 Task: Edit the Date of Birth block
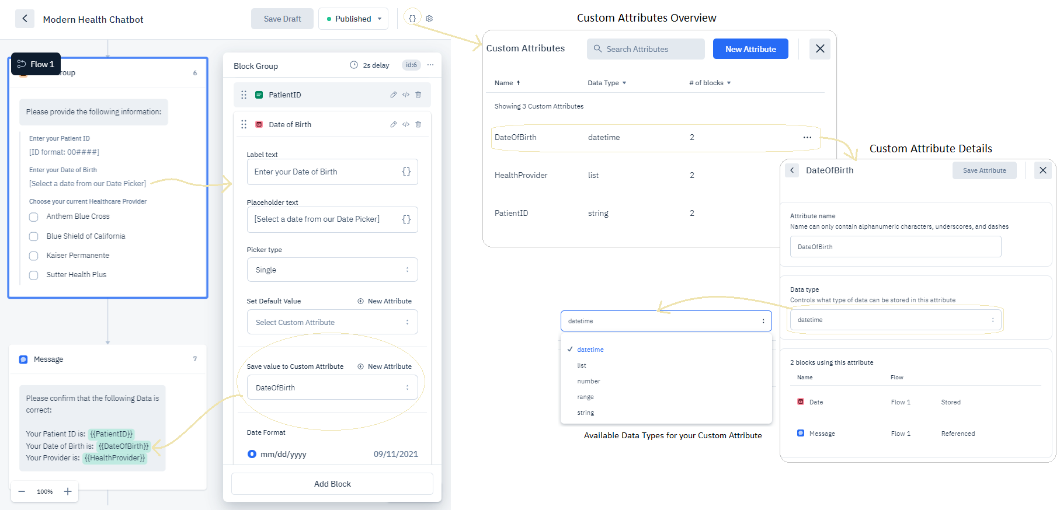click(394, 124)
